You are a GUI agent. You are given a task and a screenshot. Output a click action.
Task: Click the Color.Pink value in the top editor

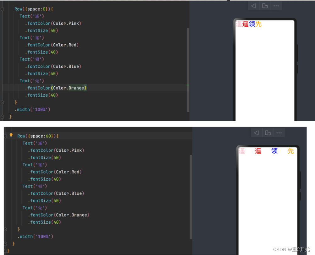click(x=66, y=23)
